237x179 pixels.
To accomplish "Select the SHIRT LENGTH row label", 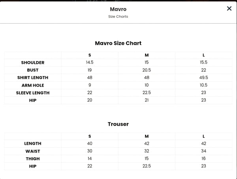I will [33, 78].
